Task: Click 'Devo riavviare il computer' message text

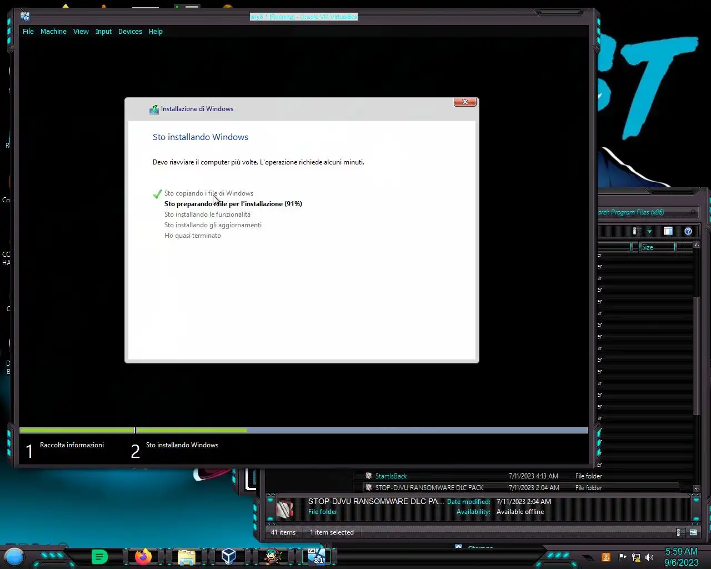Action: (x=258, y=162)
